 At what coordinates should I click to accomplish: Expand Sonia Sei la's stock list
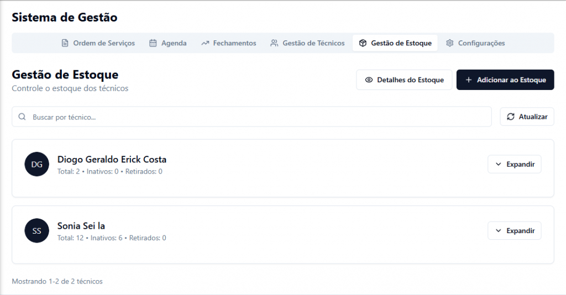tap(514, 230)
